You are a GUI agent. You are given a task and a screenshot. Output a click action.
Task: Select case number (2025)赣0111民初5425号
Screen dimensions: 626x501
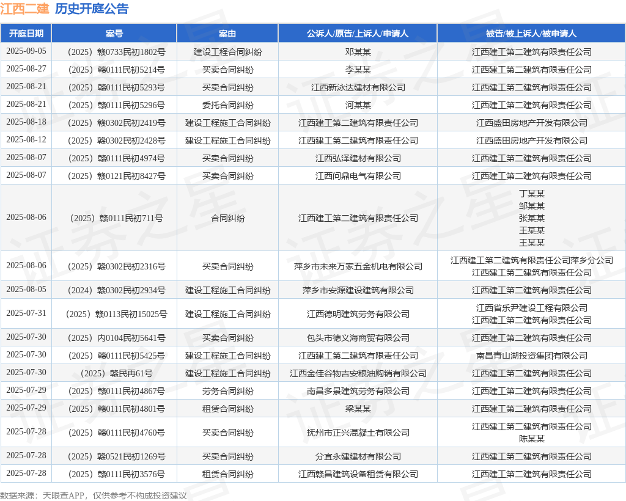click(x=116, y=356)
